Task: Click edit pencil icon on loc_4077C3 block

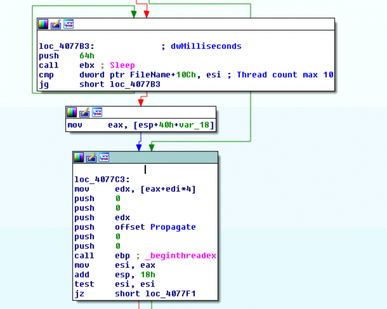Action: 91,158
